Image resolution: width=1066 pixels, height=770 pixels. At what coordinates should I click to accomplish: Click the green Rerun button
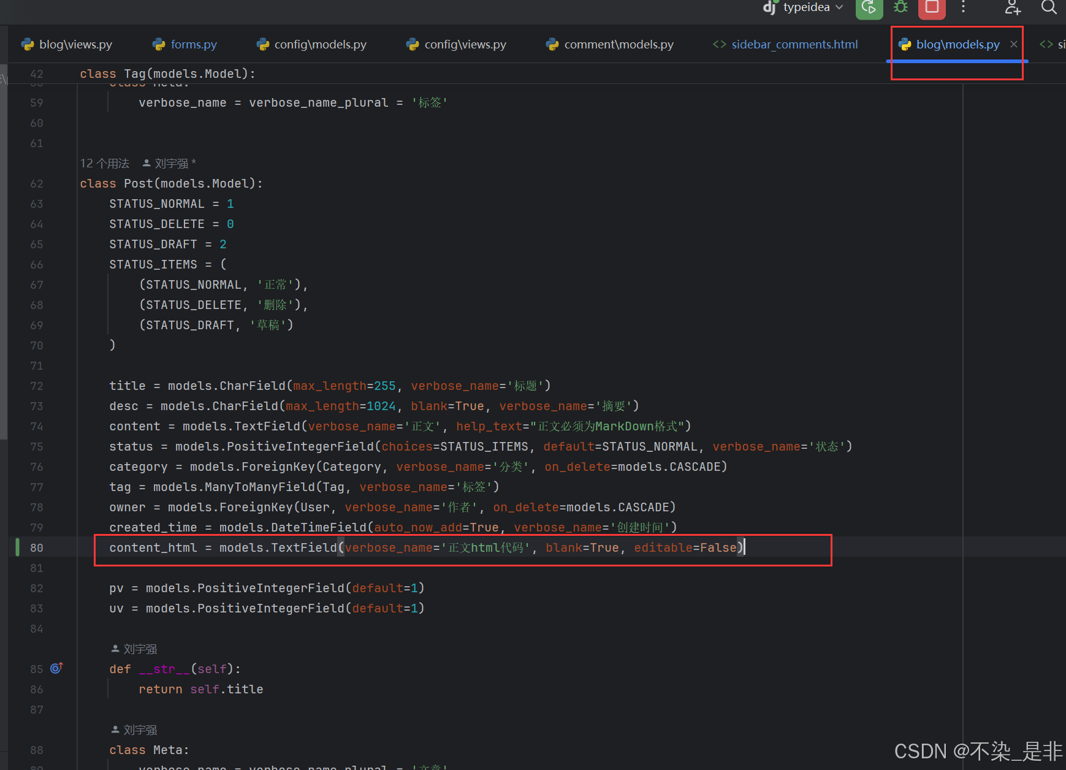869,7
